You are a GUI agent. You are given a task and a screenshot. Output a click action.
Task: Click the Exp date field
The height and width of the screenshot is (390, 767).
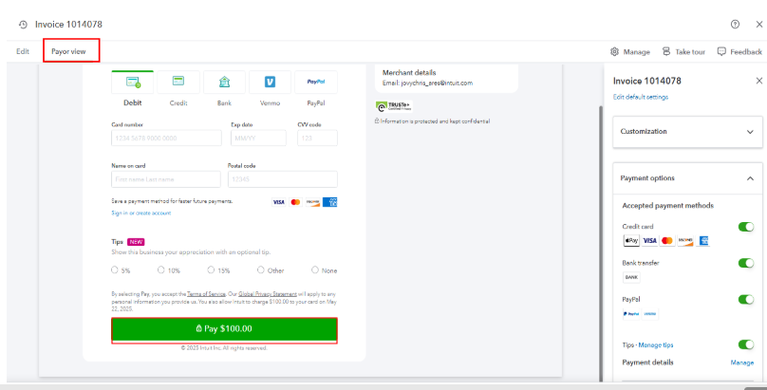(258, 139)
